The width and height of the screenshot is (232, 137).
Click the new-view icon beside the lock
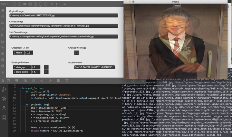pyautogui.click(x=8, y=81)
